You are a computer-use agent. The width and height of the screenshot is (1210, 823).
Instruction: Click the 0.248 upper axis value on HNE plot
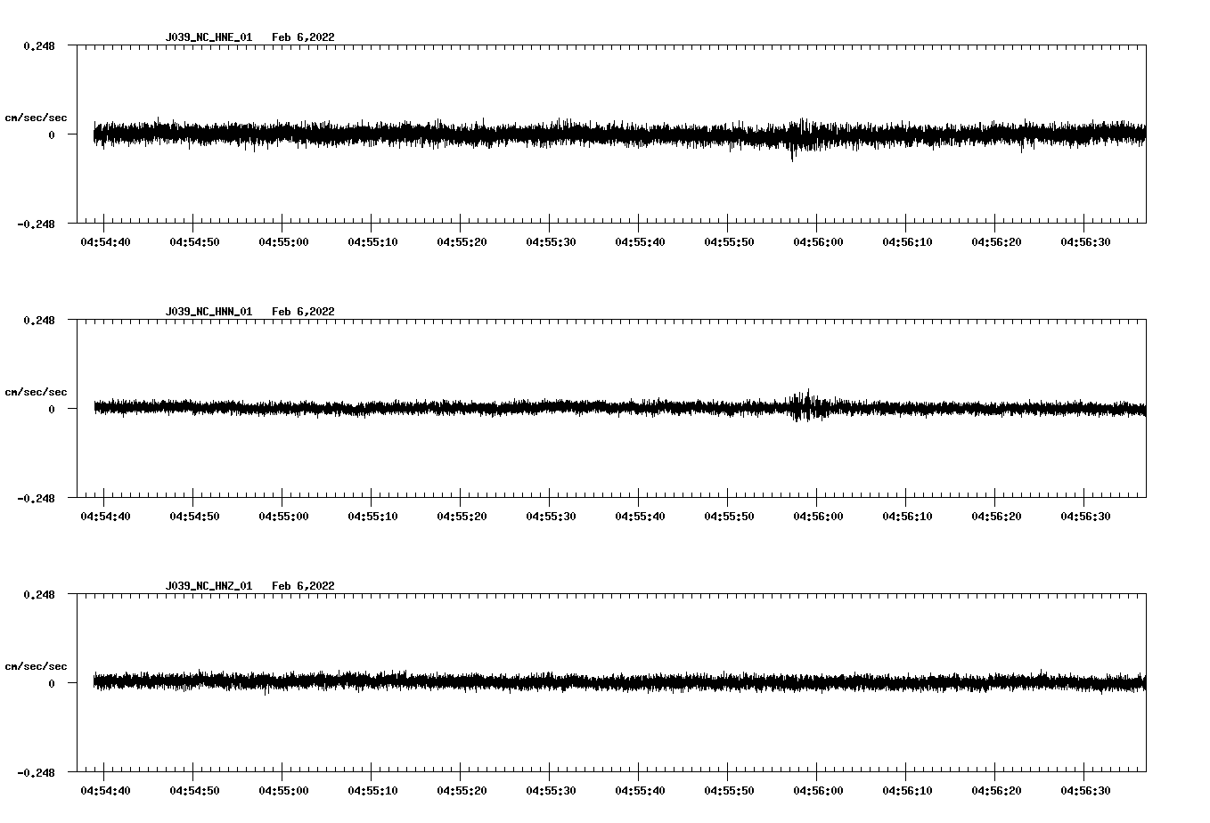tap(38, 45)
